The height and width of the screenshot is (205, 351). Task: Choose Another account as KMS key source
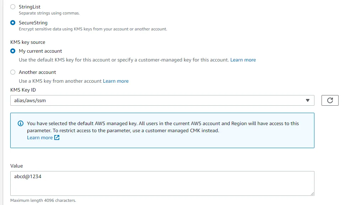[x=13, y=72]
